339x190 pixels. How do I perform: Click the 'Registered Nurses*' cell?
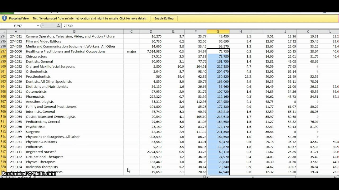click(74, 152)
